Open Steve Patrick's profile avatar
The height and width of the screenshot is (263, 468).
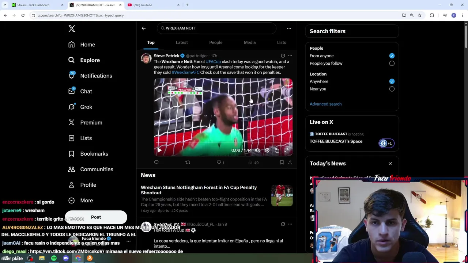(x=146, y=59)
